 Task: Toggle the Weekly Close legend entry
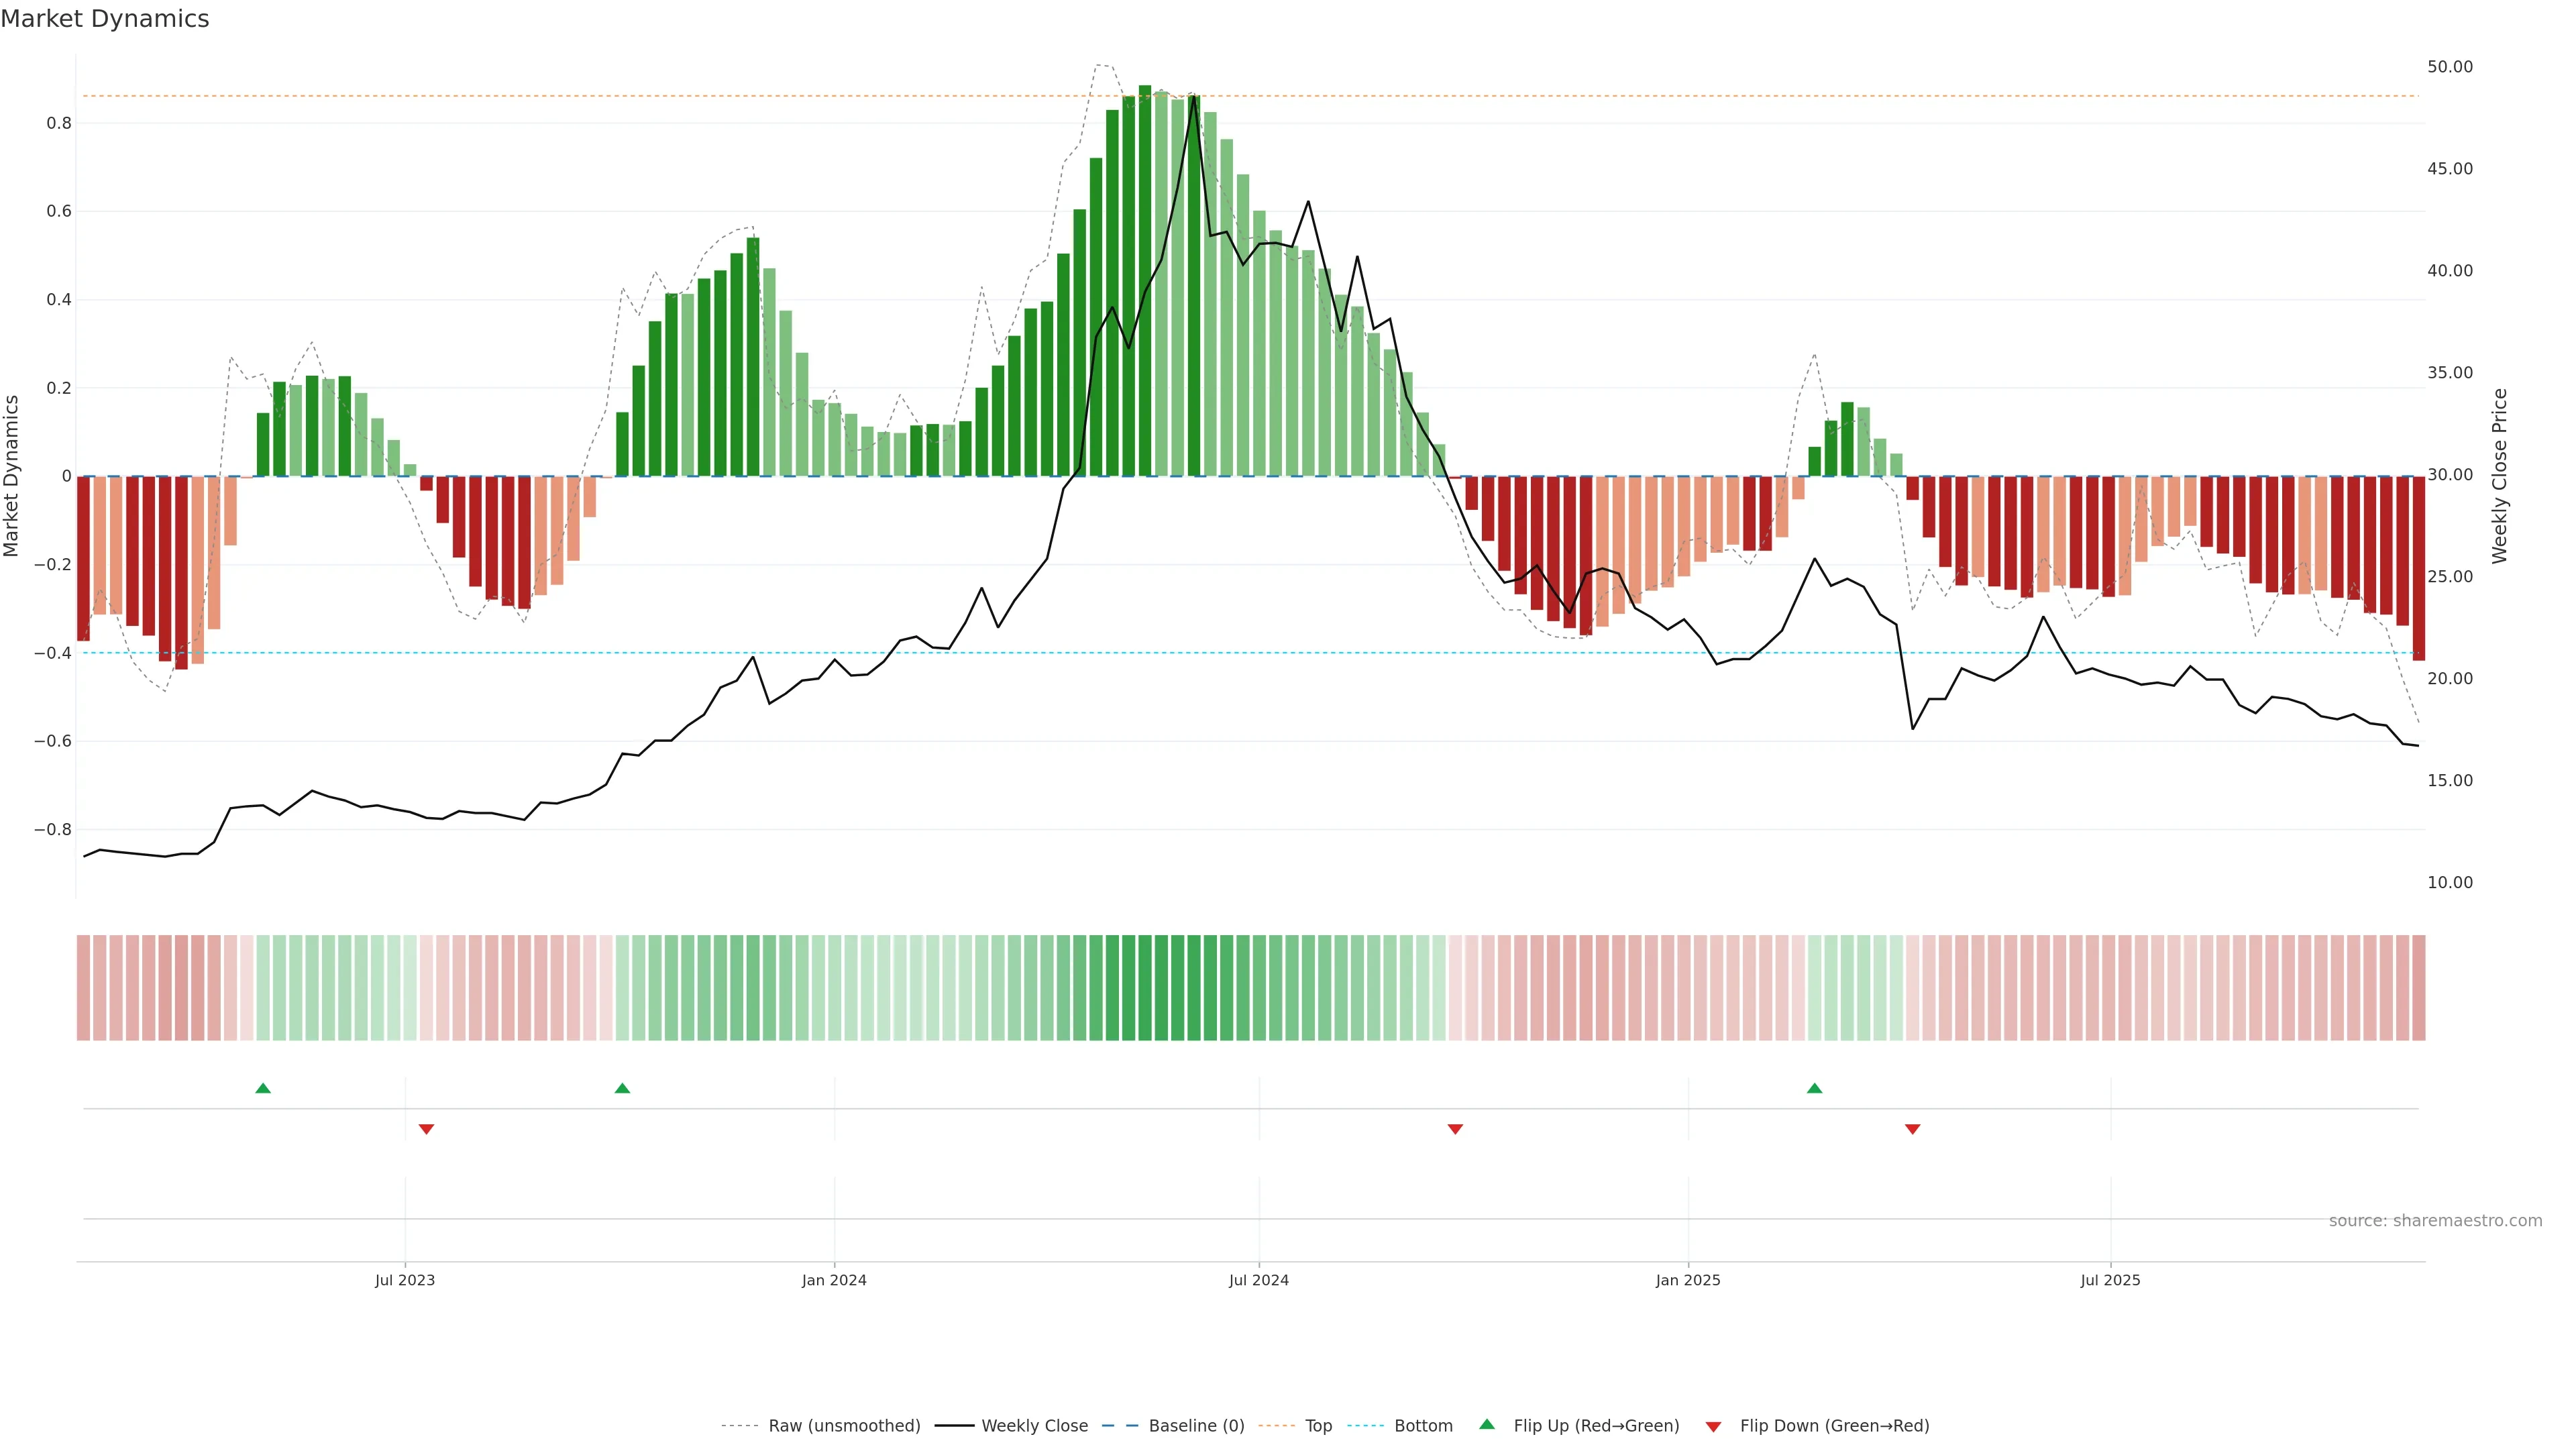click(x=1034, y=1426)
